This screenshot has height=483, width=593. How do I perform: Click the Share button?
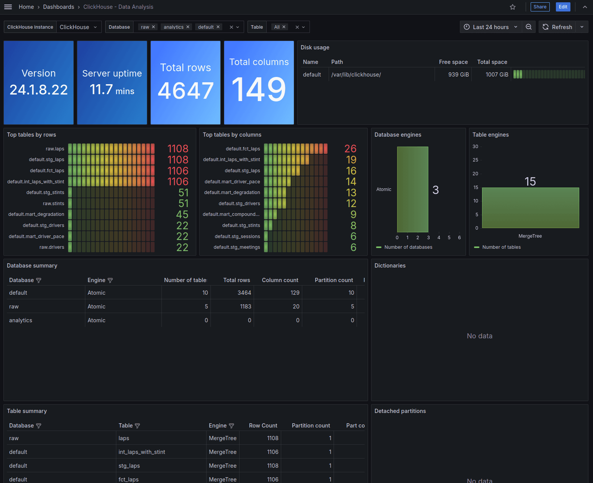(x=540, y=7)
